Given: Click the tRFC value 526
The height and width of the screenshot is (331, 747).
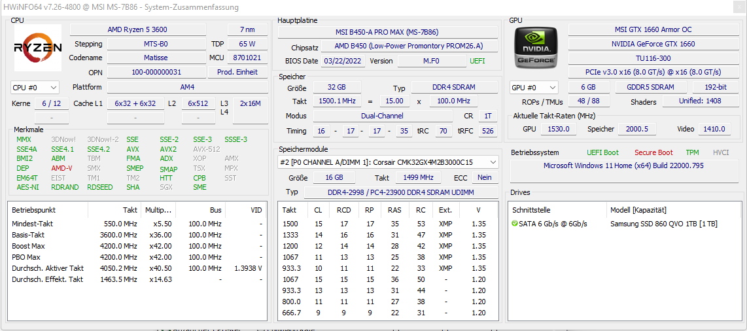Looking at the screenshot, I should (x=488, y=130).
